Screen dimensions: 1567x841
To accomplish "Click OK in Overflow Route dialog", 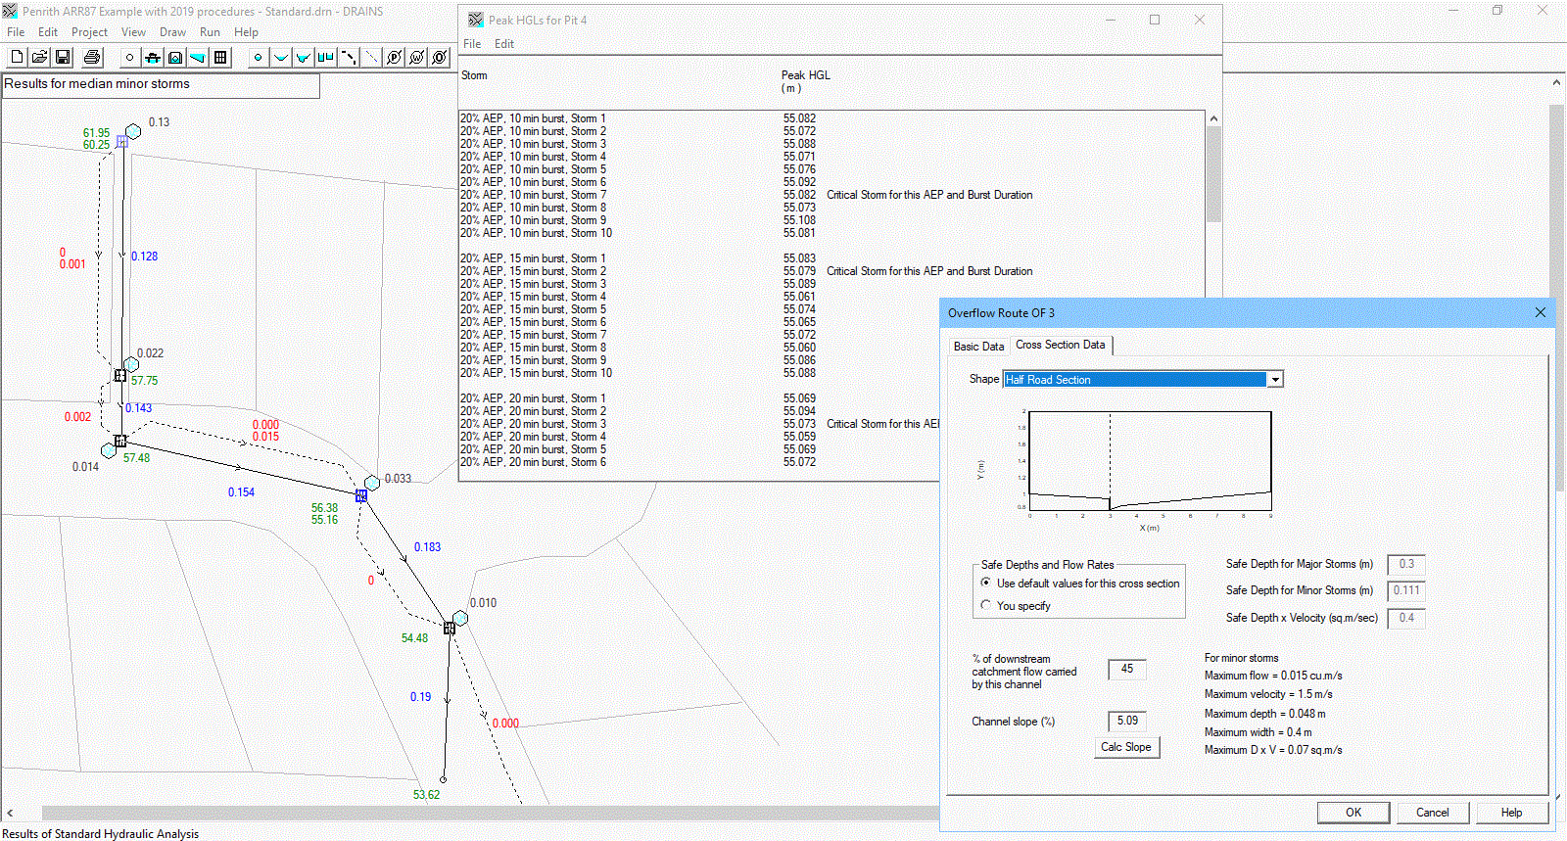I will 1353,812.
